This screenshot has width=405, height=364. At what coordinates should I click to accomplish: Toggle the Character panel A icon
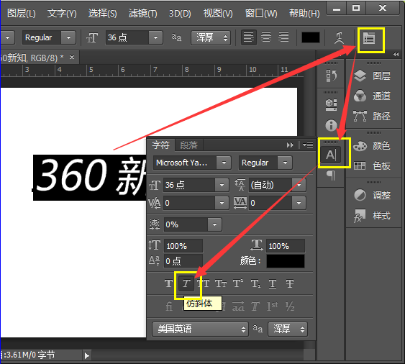tap(331, 155)
